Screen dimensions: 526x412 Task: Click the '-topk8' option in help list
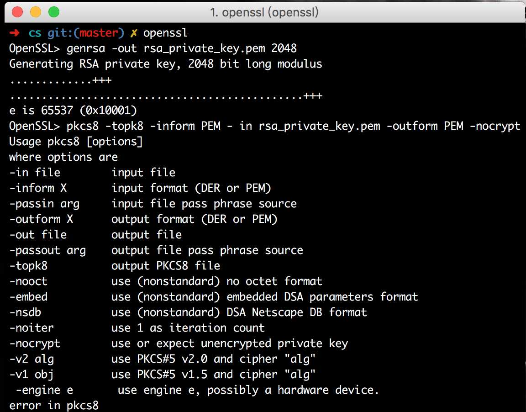pyautogui.click(x=28, y=266)
